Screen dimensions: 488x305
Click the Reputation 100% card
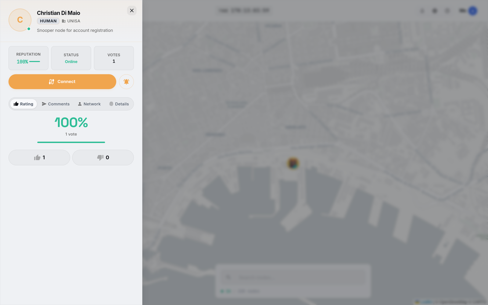coord(28,58)
